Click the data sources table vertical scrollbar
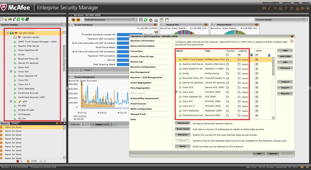The image size is (311, 170). pos(274,88)
